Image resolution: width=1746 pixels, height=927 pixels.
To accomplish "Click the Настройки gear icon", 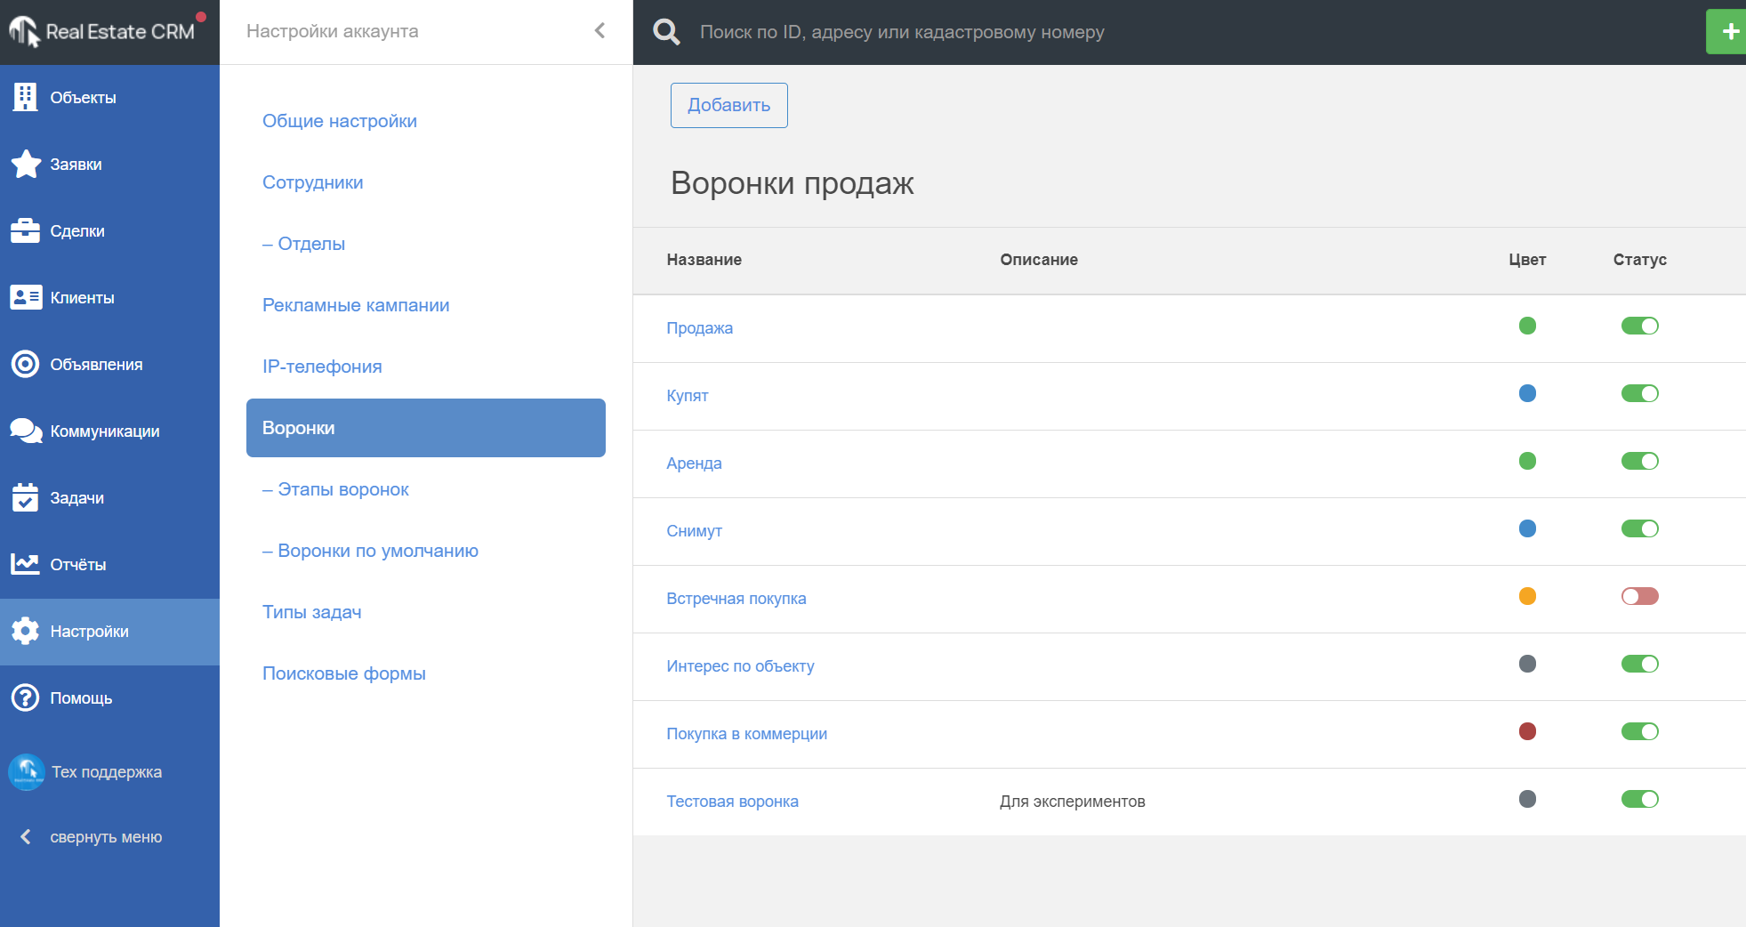I will point(25,631).
